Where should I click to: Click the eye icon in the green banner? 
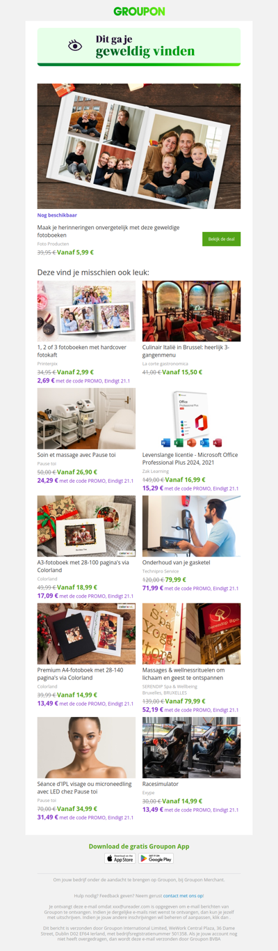click(x=75, y=45)
